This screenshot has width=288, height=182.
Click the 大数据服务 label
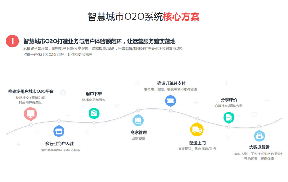pyautogui.click(x=259, y=147)
